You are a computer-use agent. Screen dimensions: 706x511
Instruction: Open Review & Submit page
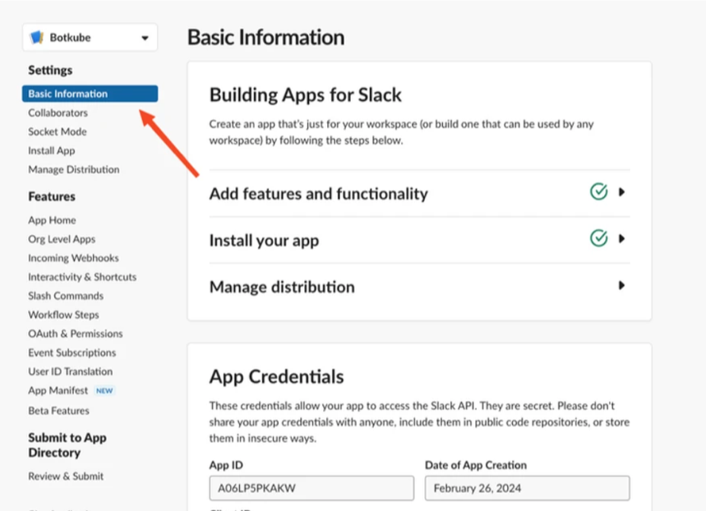[66, 476]
